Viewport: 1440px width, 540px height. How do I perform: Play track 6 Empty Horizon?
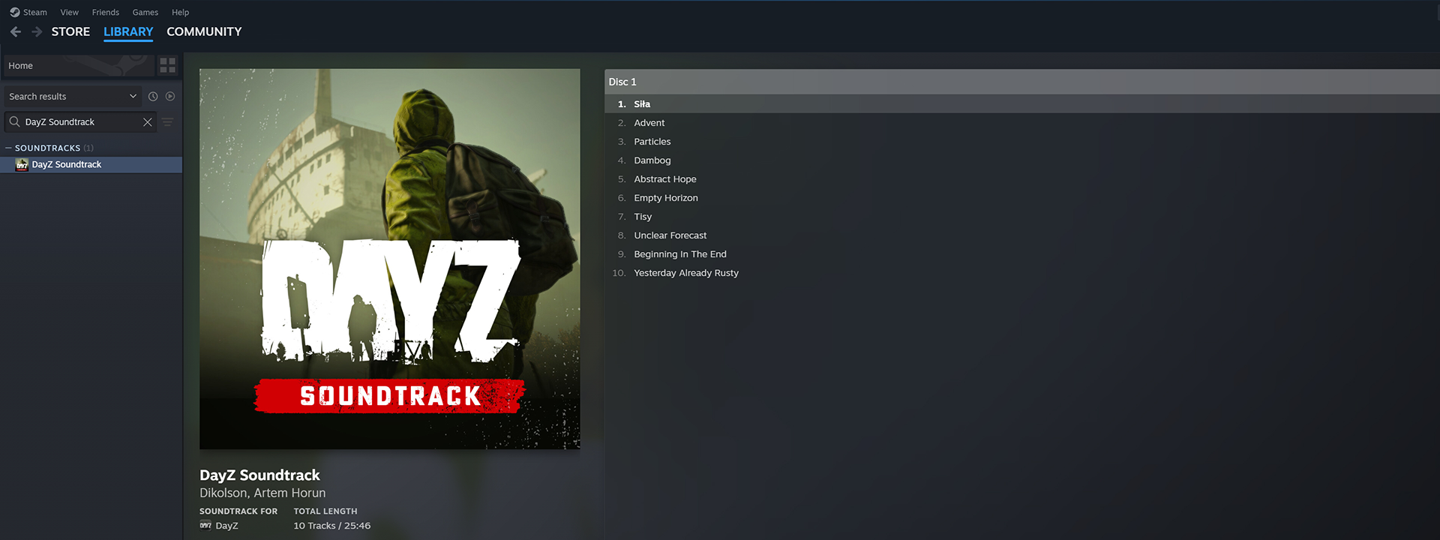[x=1021, y=198]
